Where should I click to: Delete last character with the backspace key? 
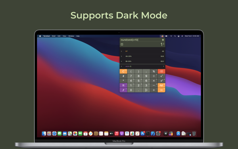point(161,71)
